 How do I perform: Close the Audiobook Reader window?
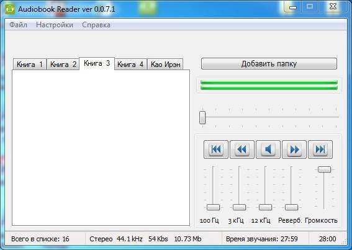333,7
